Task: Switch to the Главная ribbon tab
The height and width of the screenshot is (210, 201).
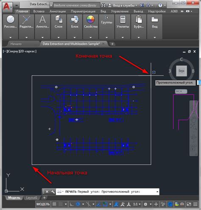Action: (x=22, y=11)
